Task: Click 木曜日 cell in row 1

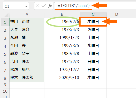Action: point(93,22)
